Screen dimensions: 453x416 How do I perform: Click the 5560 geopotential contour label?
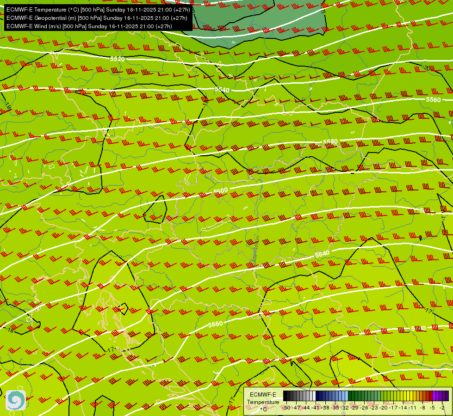tap(434, 99)
